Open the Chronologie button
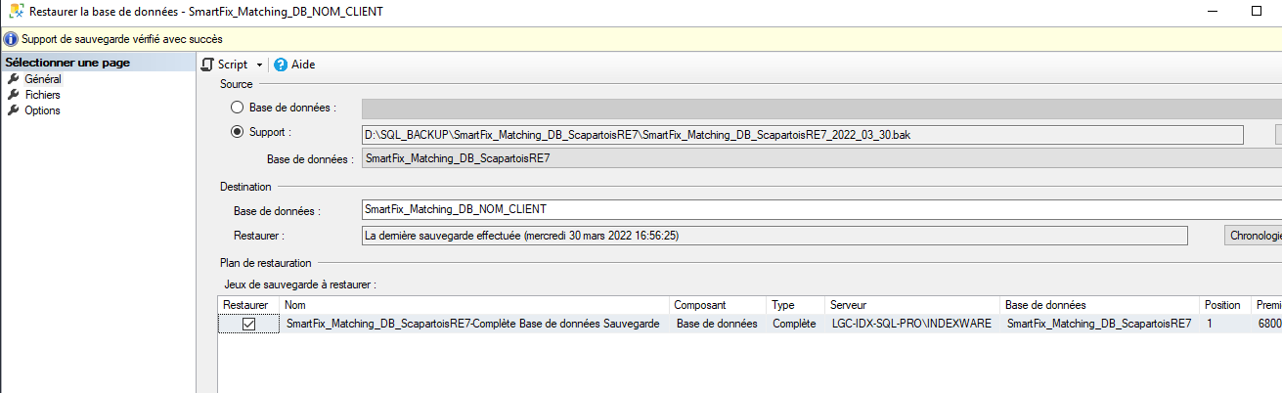This screenshot has height=393, width=1282. pyautogui.click(x=1253, y=236)
